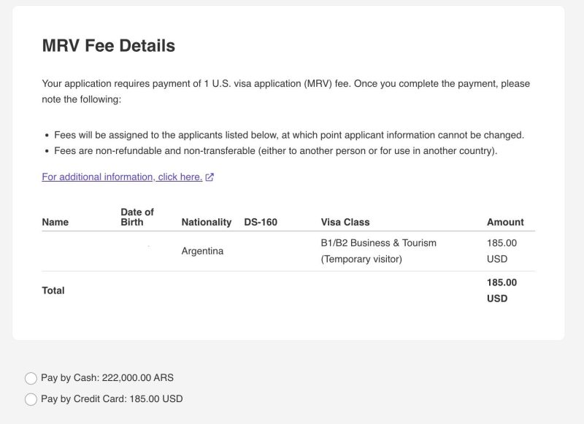The image size is (584, 424).
Task: Click the bullet about fees assigned to applicants
Action: 289,135
